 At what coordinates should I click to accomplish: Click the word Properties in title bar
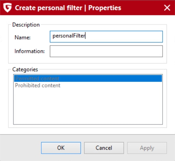tap(105, 8)
